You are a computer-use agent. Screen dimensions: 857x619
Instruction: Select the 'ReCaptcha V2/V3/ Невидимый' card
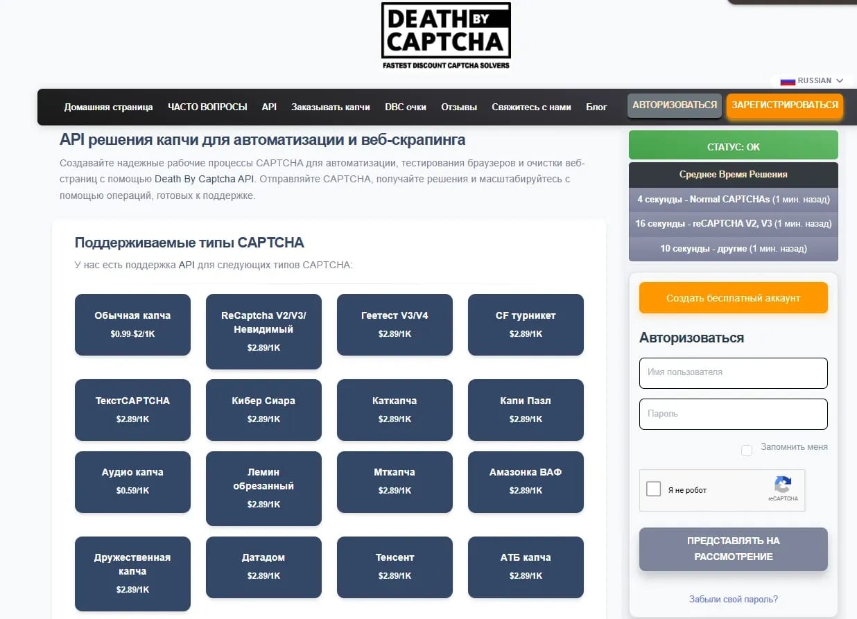[263, 331]
